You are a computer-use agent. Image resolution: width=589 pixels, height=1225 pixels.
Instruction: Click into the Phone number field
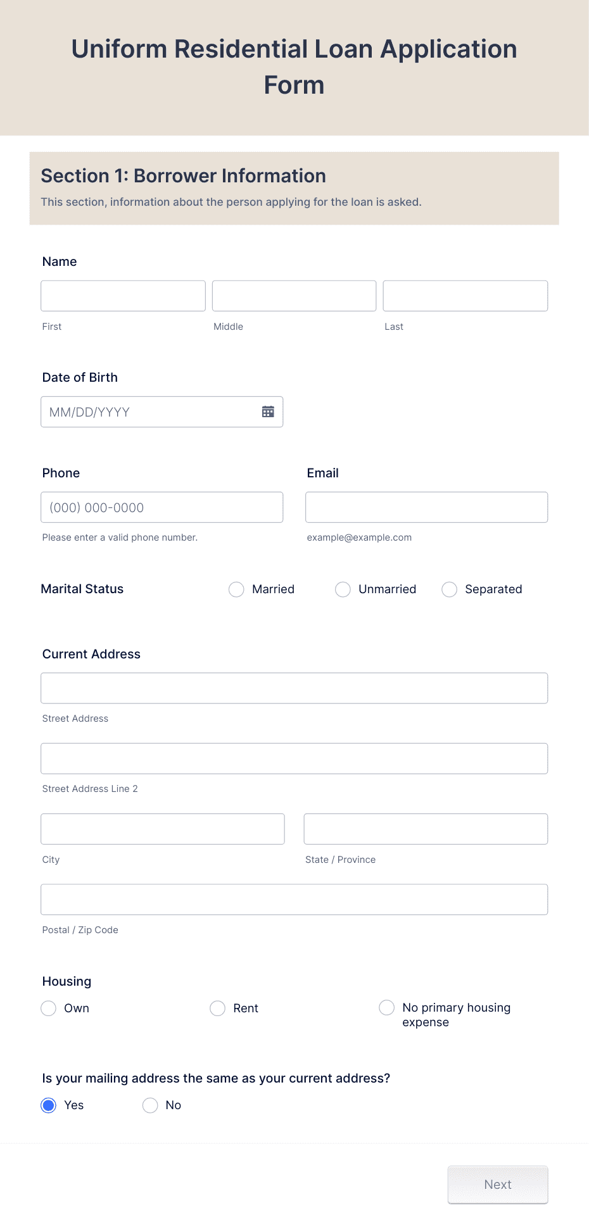[161, 506]
